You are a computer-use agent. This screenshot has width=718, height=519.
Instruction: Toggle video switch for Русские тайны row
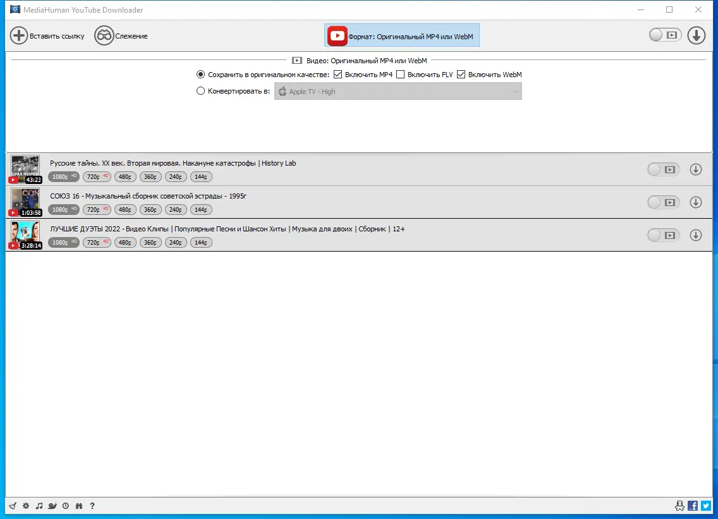pyautogui.click(x=663, y=169)
